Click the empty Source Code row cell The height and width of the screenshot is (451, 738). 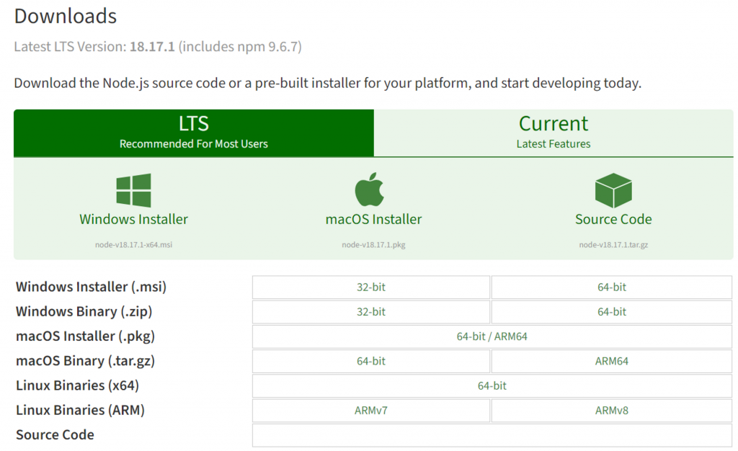pos(492,435)
